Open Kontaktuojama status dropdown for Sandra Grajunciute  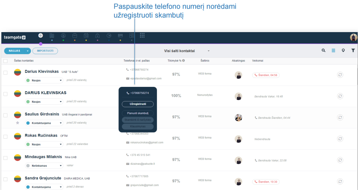[x=44, y=187]
